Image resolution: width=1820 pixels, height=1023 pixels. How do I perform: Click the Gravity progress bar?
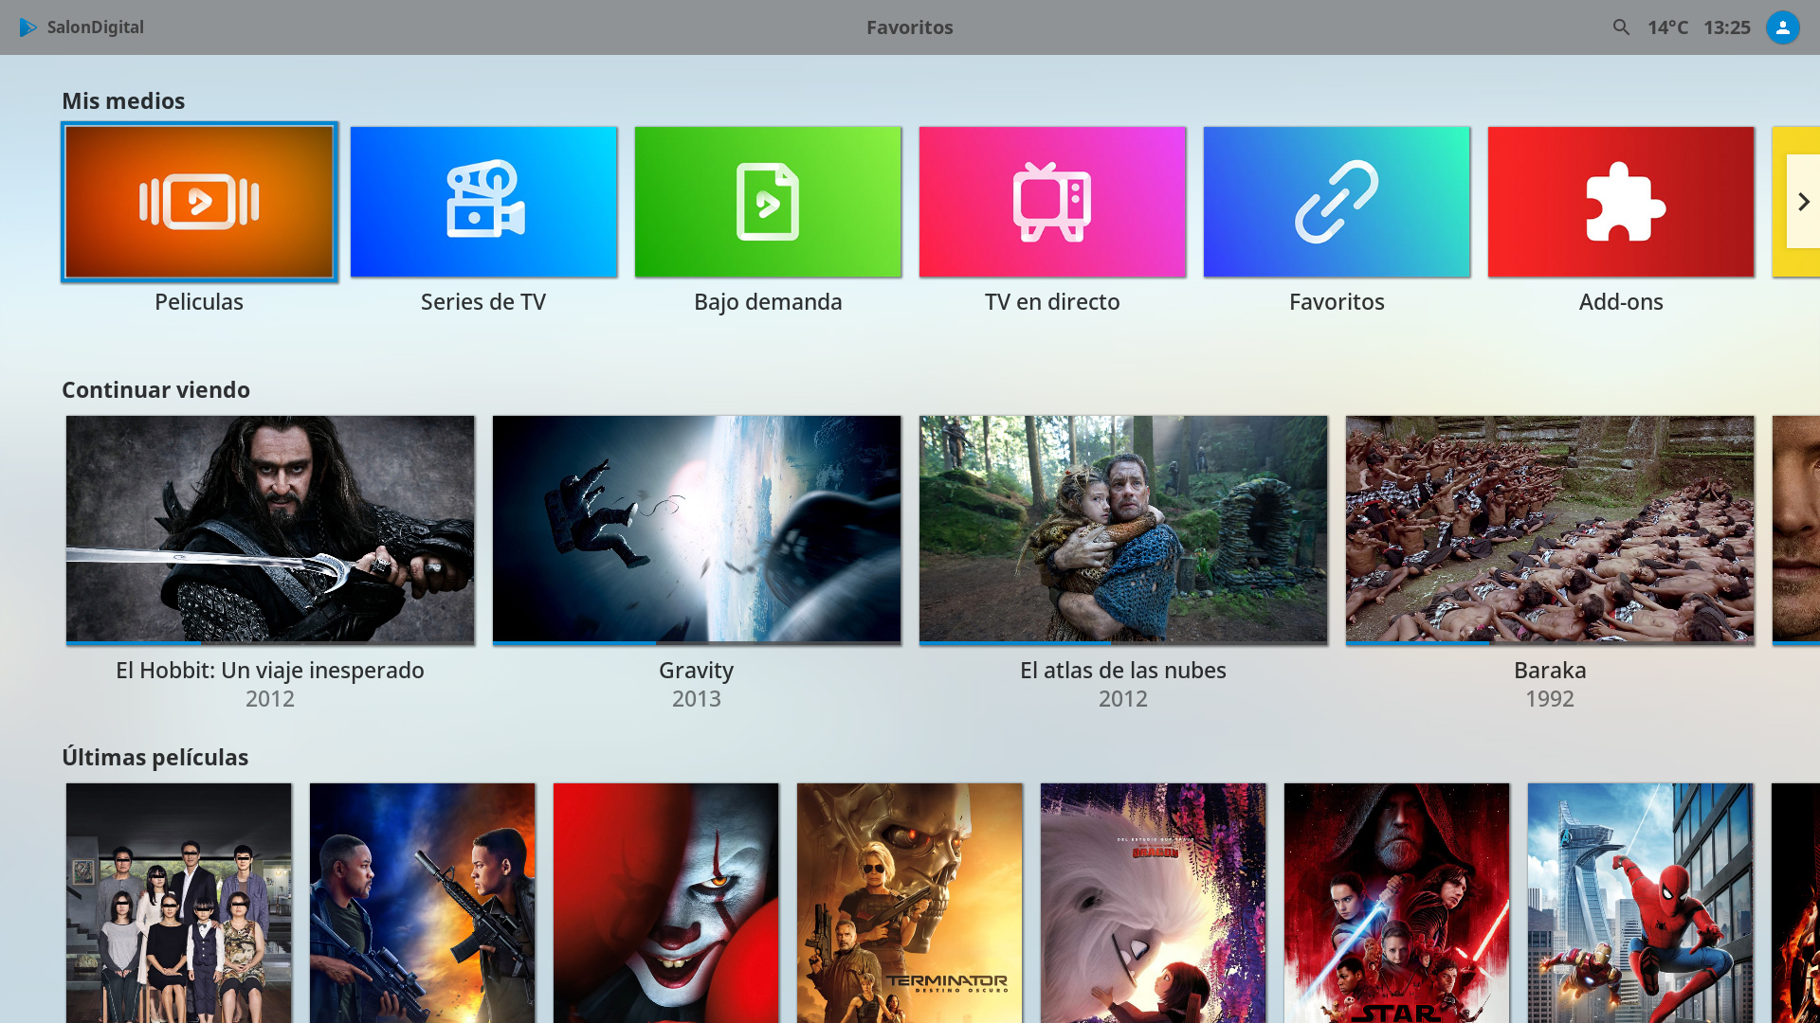coord(697,643)
